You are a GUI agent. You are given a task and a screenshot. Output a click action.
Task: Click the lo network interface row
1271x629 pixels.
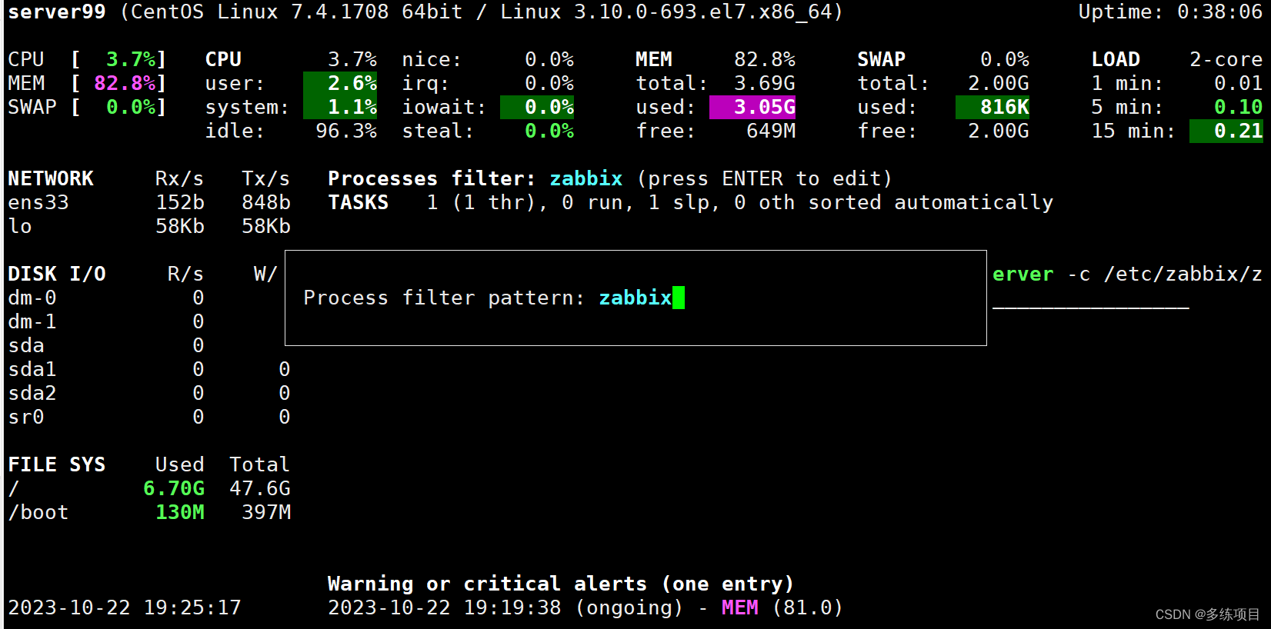pos(149,226)
